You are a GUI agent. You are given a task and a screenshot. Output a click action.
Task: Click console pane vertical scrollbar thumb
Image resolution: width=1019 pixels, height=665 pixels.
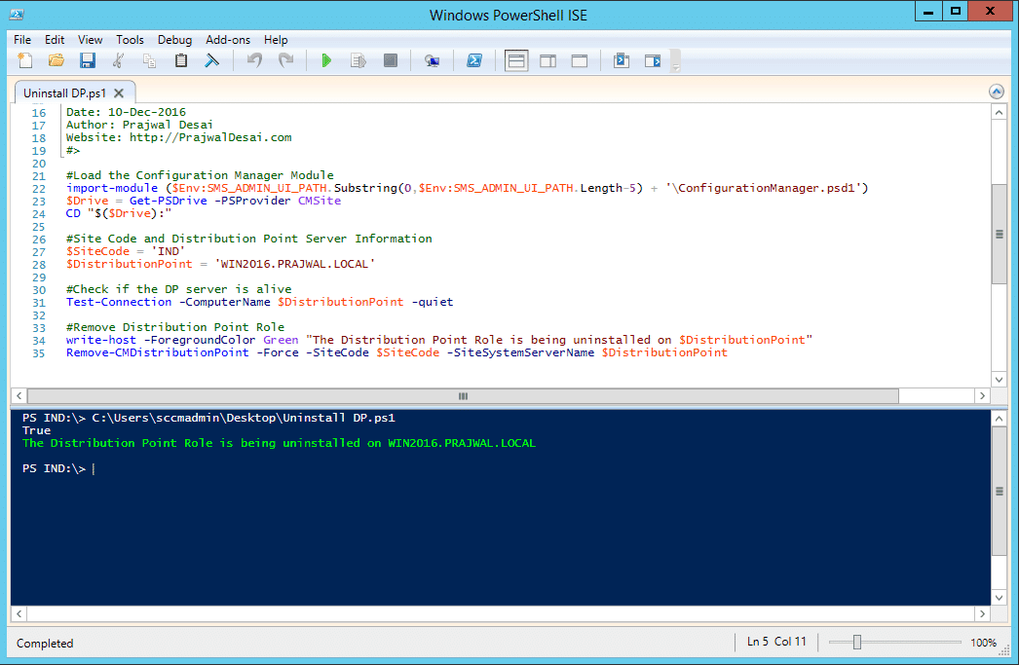pyautogui.click(x=999, y=491)
